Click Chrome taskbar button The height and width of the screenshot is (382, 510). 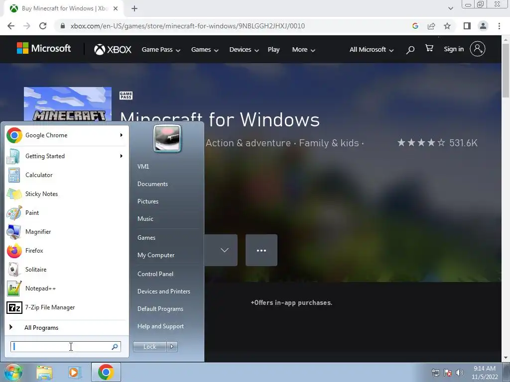point(106,372)
